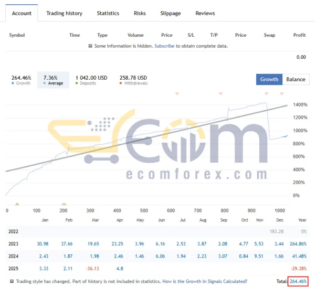Image resolution: width=315 pixels, height=288 pixels.
Task: Click the first orange withdrawal marker above the chart
Action: coord(177,94)
